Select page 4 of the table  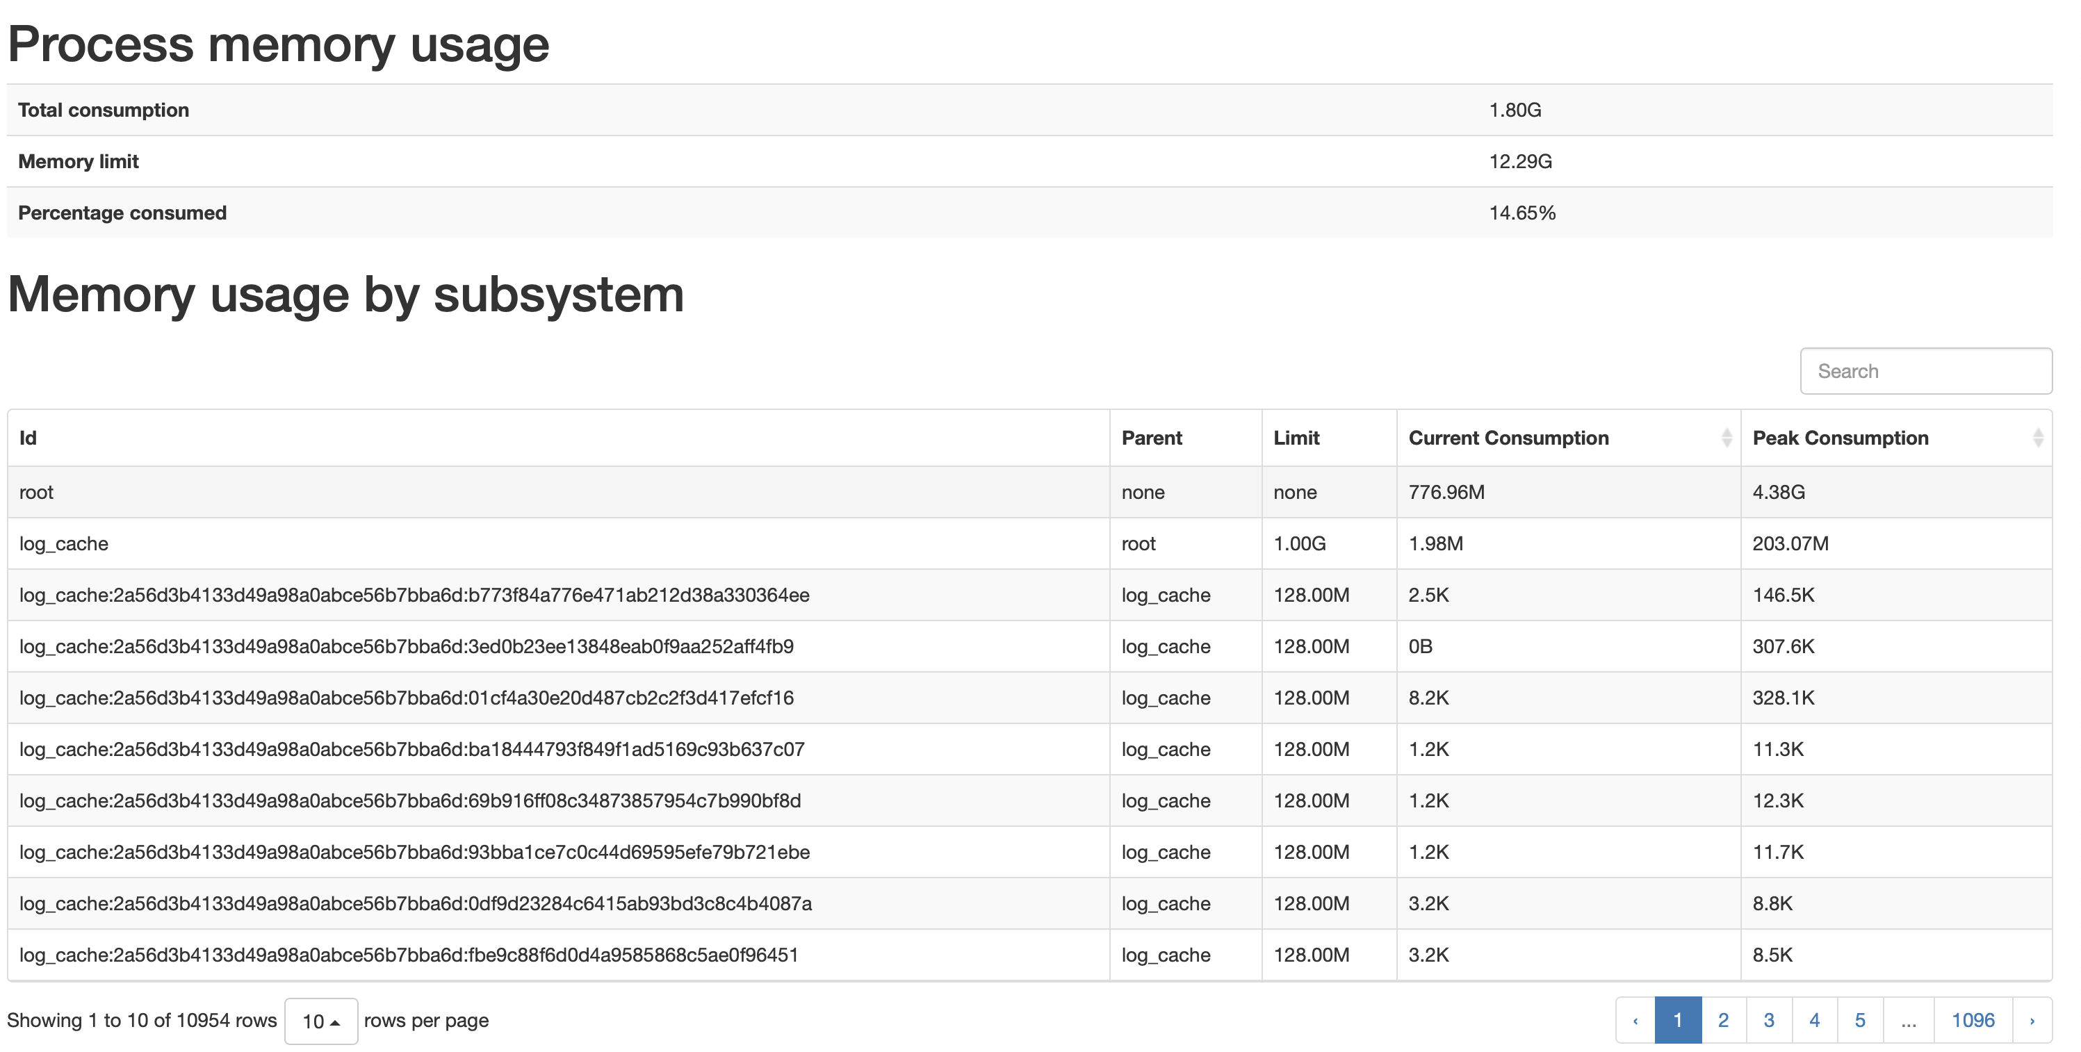tap(1815, 1020)
